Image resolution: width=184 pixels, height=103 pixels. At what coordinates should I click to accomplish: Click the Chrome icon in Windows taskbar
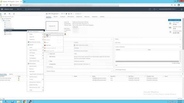coord(24,102)
